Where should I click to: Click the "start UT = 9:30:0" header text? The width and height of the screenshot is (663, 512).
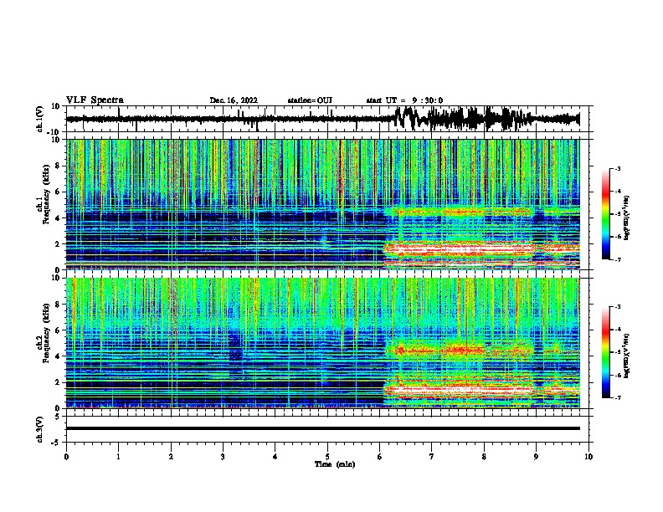click(404, 100)
